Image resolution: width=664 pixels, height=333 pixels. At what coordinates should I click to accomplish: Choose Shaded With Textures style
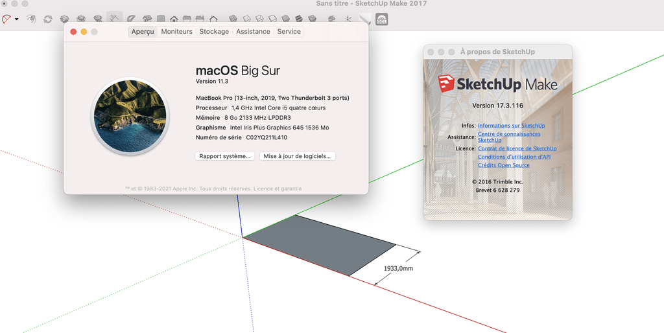tap(299, 19)
